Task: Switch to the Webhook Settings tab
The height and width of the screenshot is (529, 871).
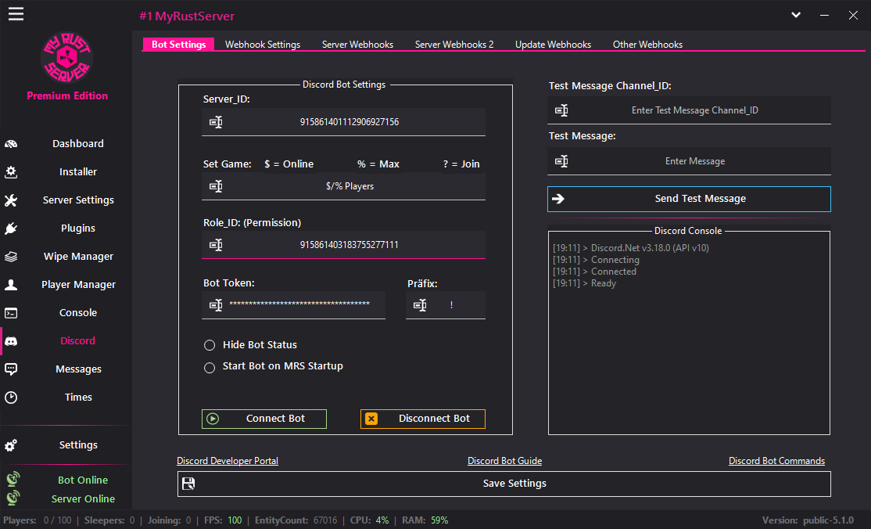Action: point(263,45)
